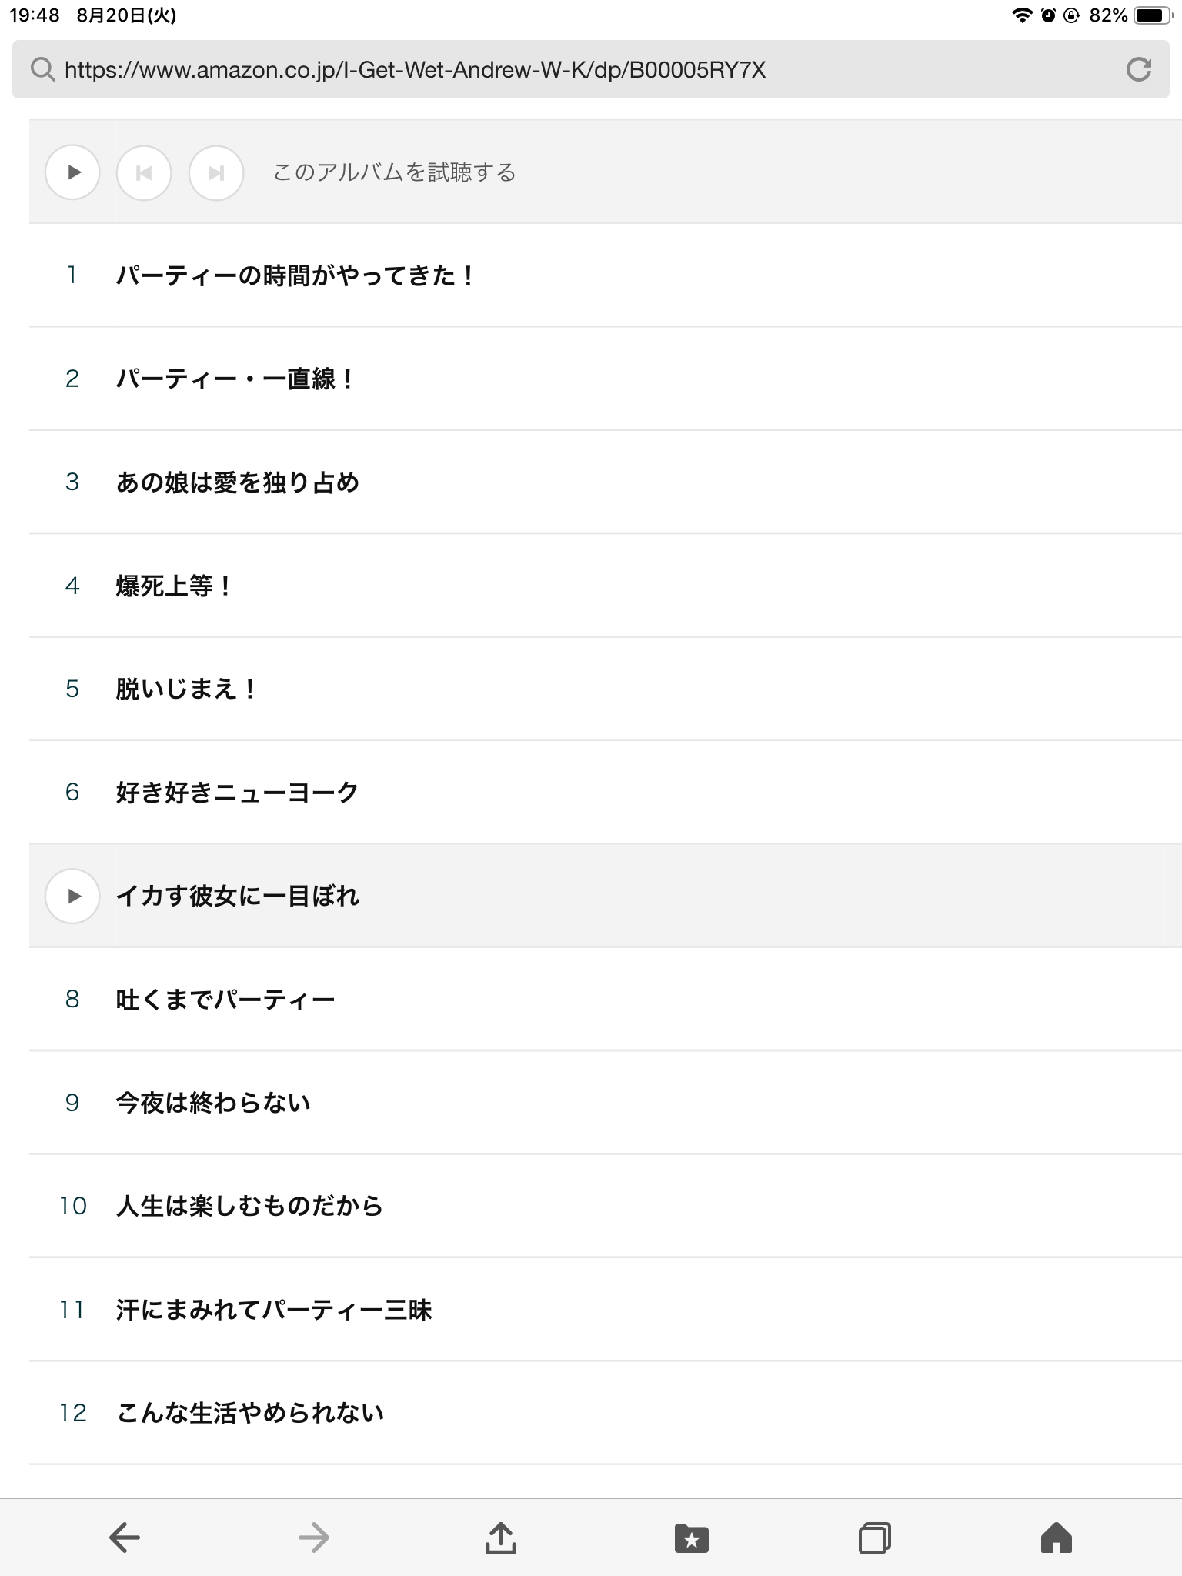1182x1576 pixels.
Task: Select track 2 パーティー・一直線!
Action: (606, 379)
